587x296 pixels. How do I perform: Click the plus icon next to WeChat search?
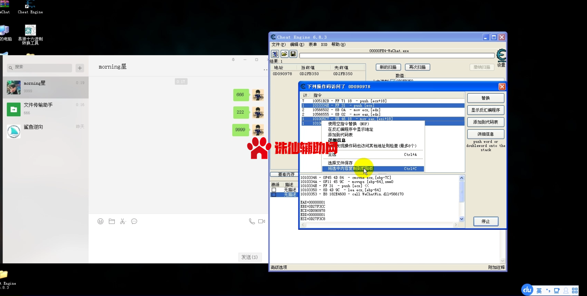80,68
